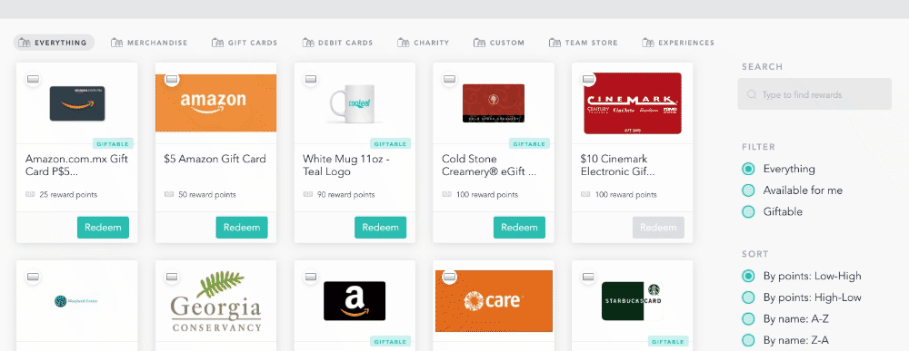Switch to the Experiences tab
Image resolution: width=909 pixels, height=351 pixels.
pos(678,43)
